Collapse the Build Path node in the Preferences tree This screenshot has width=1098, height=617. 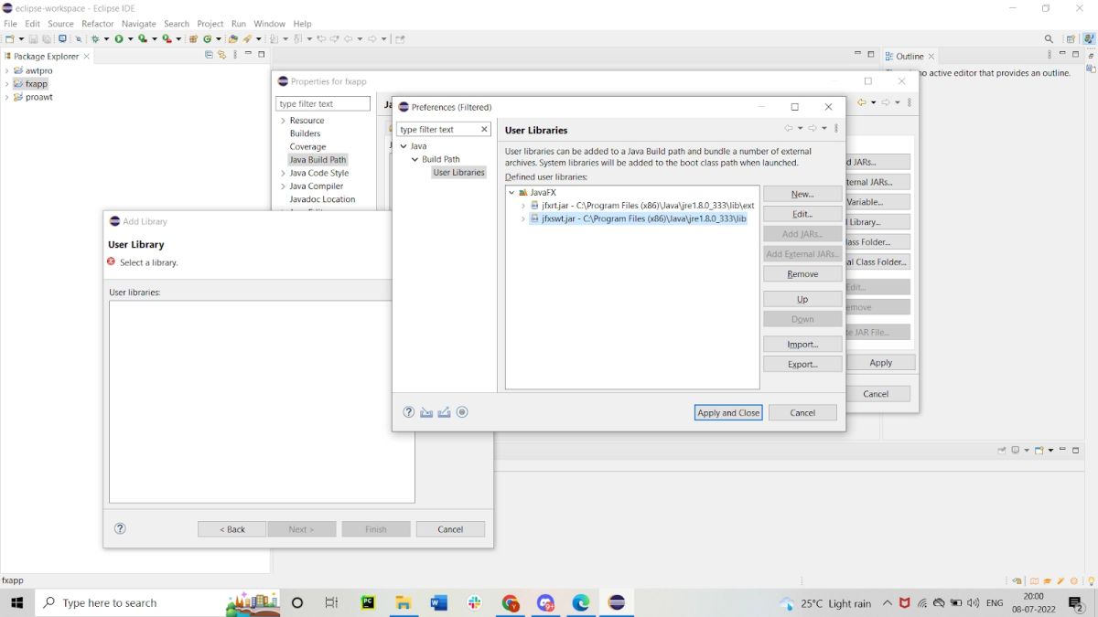pos(414,159)
